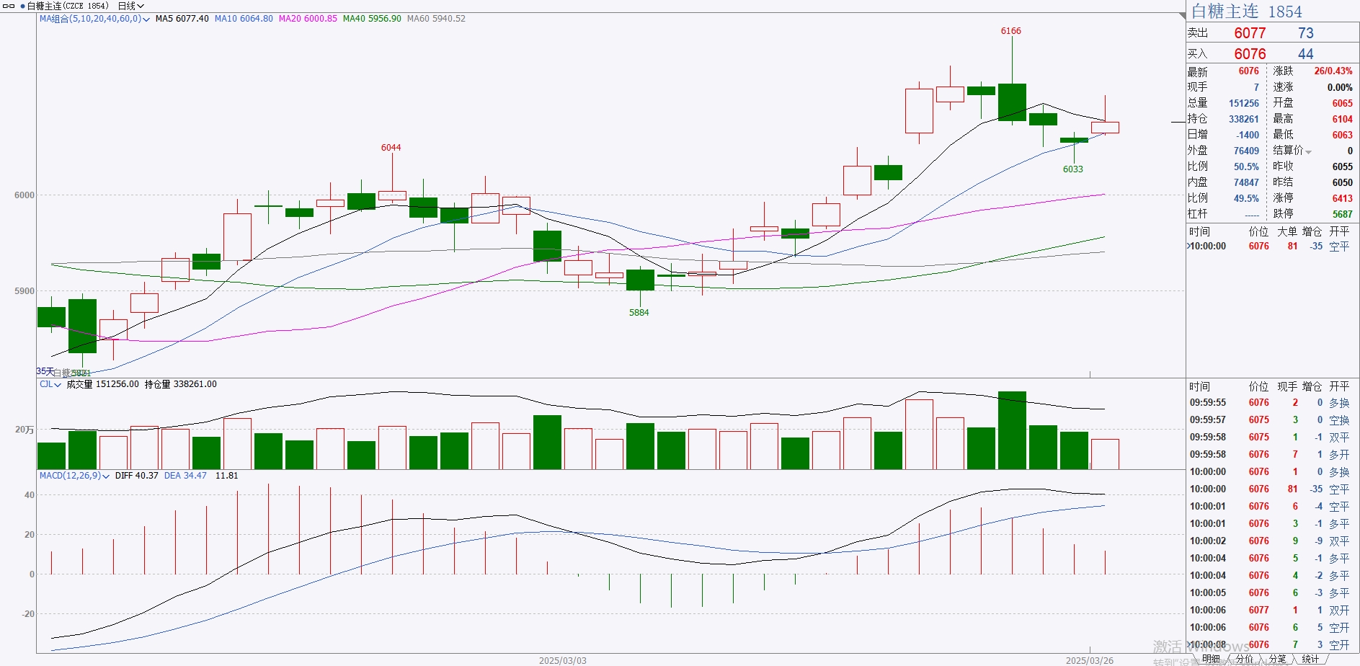Click the 卖出 price 6077

coord(1250,33)
